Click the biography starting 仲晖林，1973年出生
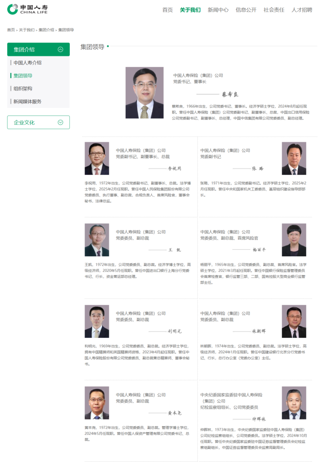 click(253, 439)
